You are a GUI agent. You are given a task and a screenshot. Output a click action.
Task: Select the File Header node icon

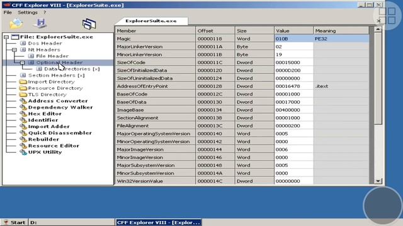coord(31,56)
